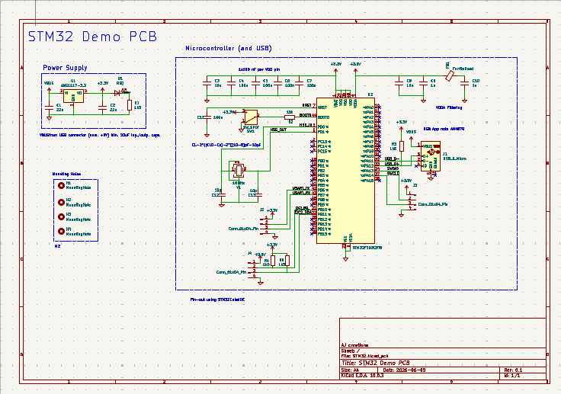Click the I2C2_SDA net label
Viewport: 561px width, 394px height.
click(x=303, y=213)
